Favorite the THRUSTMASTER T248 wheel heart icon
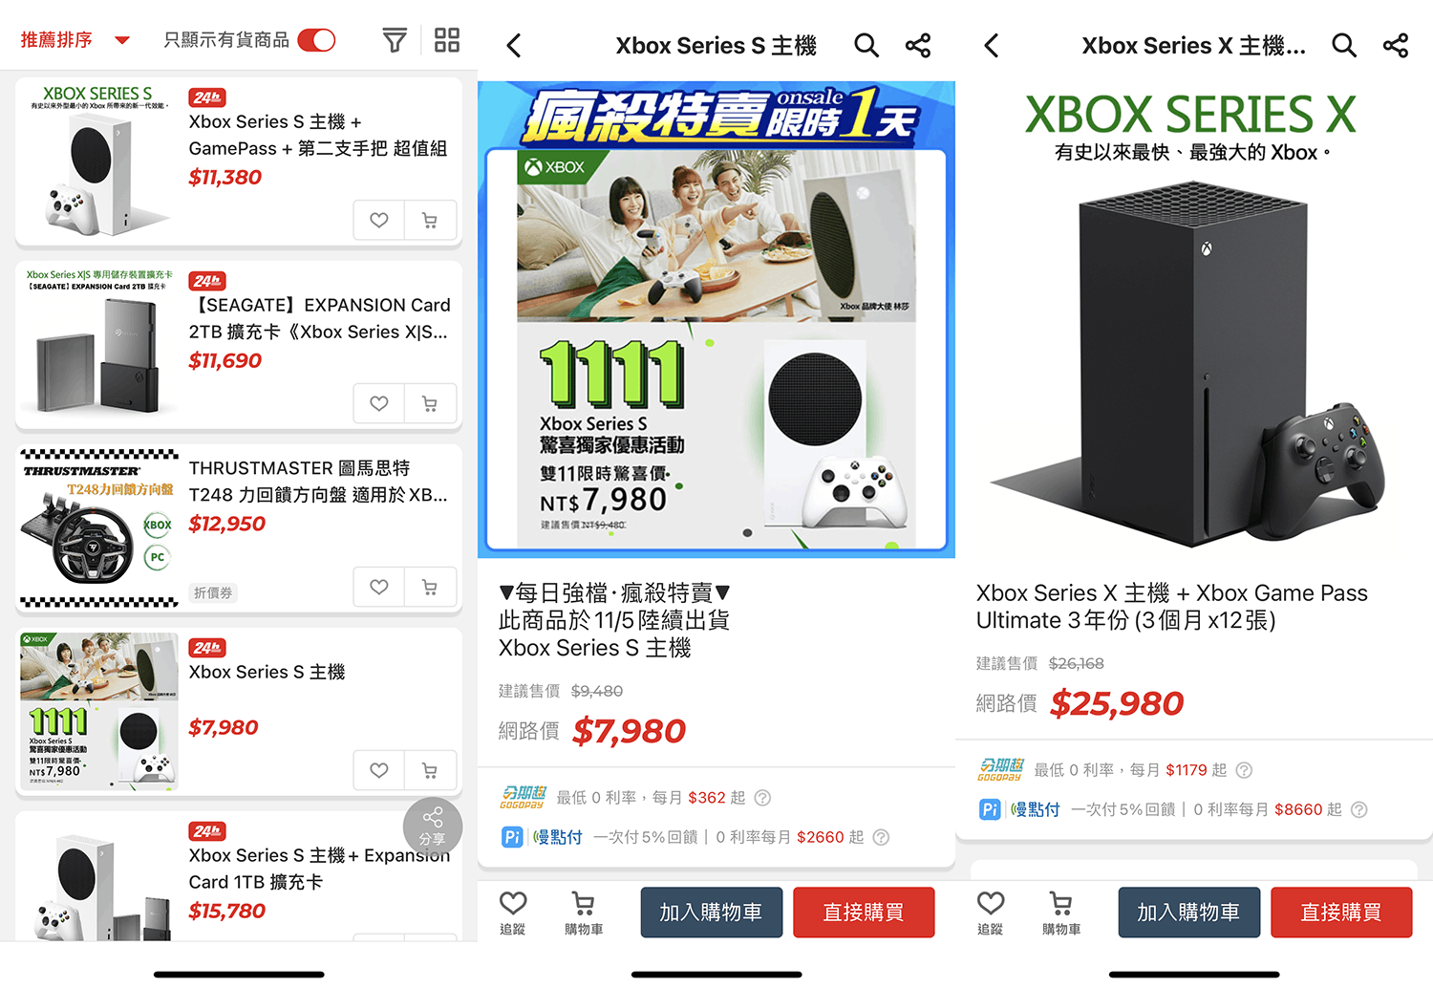The image size is (1433, 988). click(x=379, y=587)
